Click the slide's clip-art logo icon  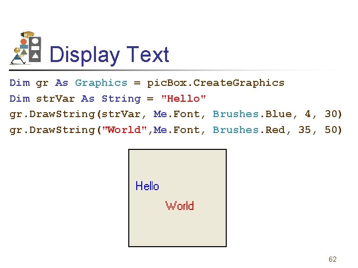pos(26,48)
